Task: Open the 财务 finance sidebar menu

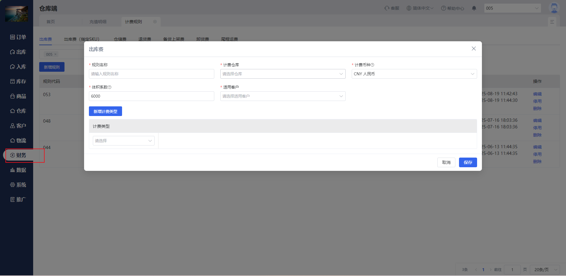Action: coord(18,155)
